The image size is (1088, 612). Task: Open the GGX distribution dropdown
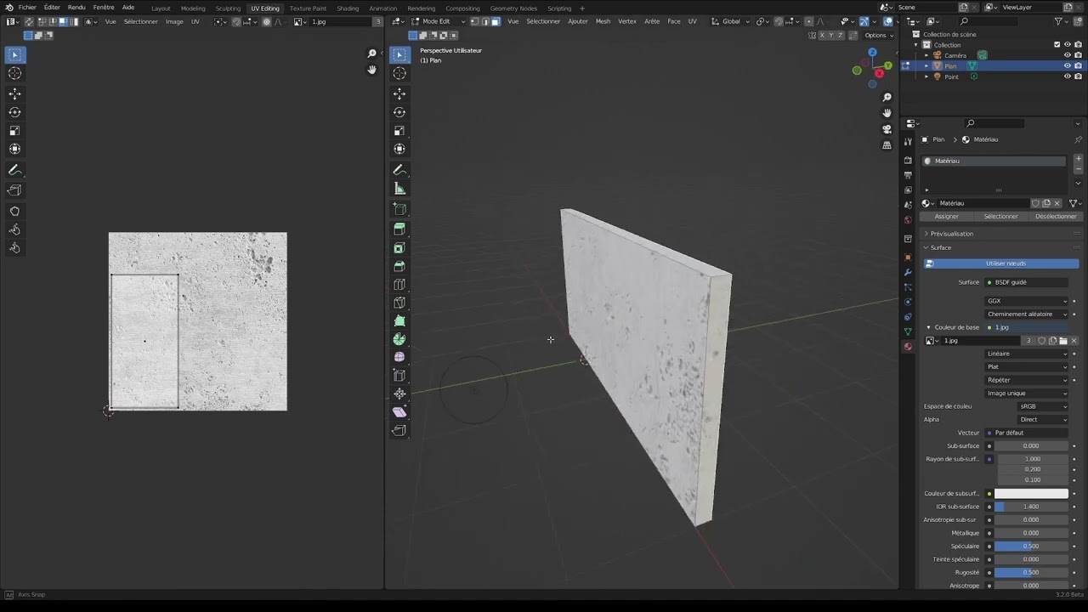[x=1027, y=301]
